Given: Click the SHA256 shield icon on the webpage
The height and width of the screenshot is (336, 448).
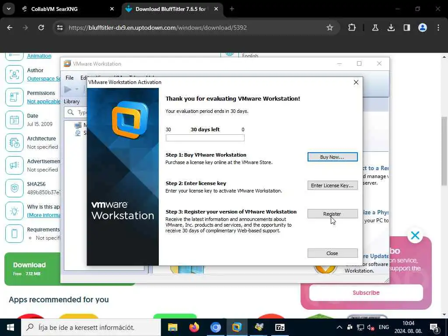Looking at the screenshot, I should click(14, 188).
